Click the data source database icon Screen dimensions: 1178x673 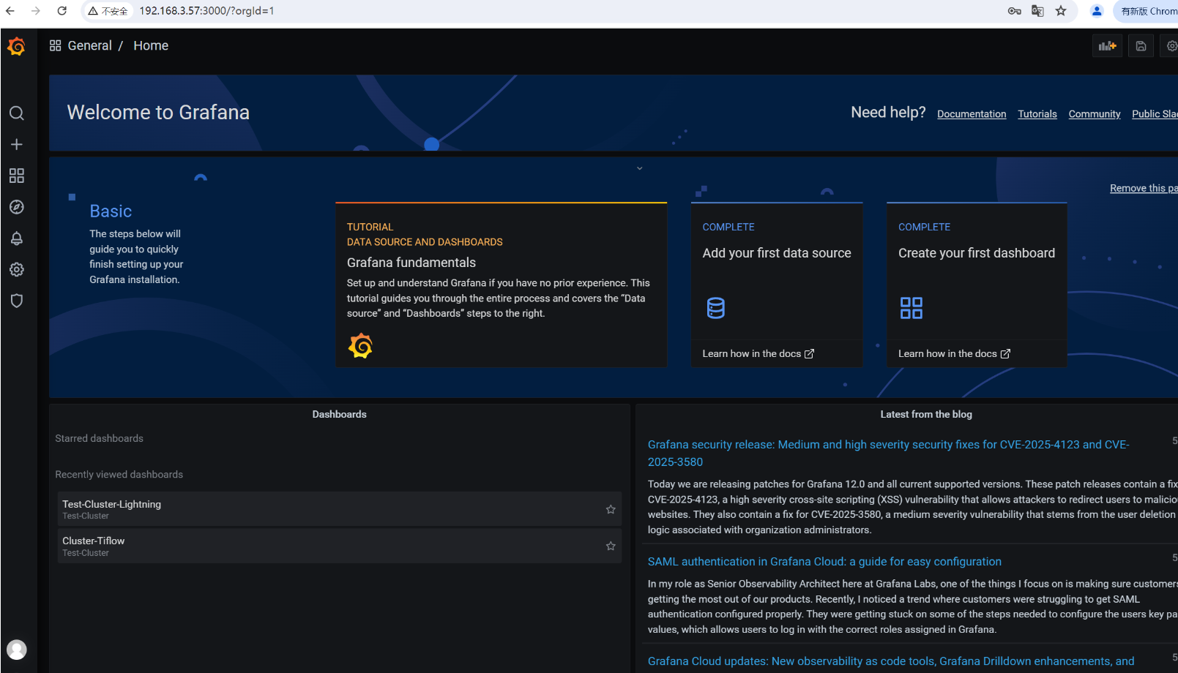coord(716,308)
